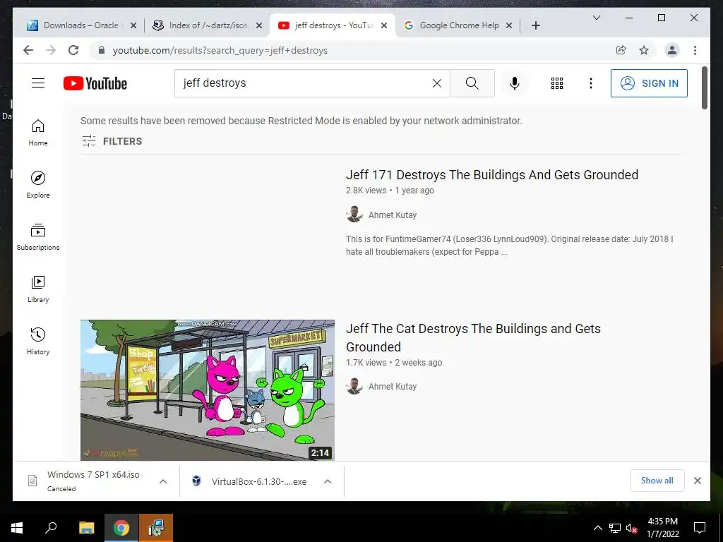
Task: Open Ahmet Kutay channel under Jeff The Cat video
Action: coord(393,387)
